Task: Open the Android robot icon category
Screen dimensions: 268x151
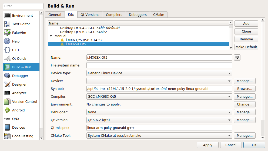Action: [x=7, y=110]
